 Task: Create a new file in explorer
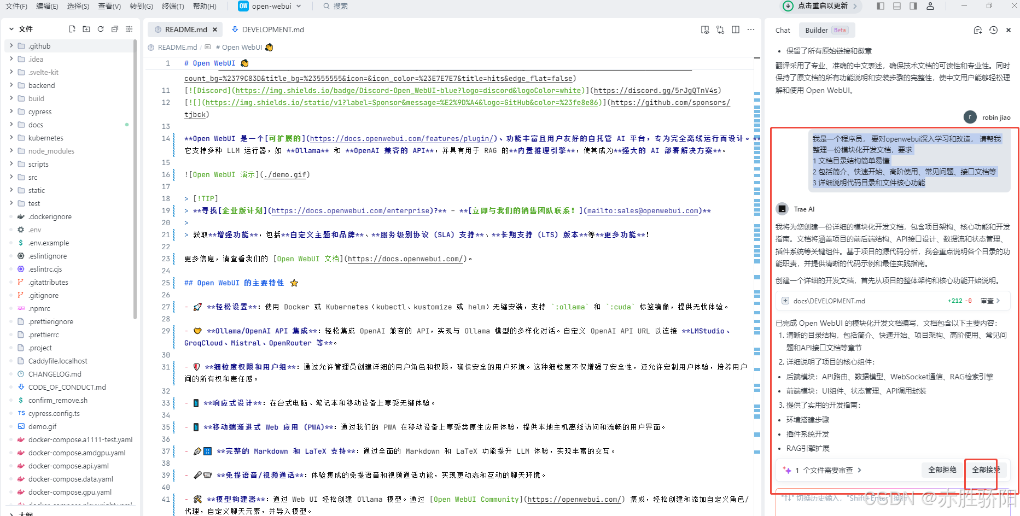(x=72, y=29)
